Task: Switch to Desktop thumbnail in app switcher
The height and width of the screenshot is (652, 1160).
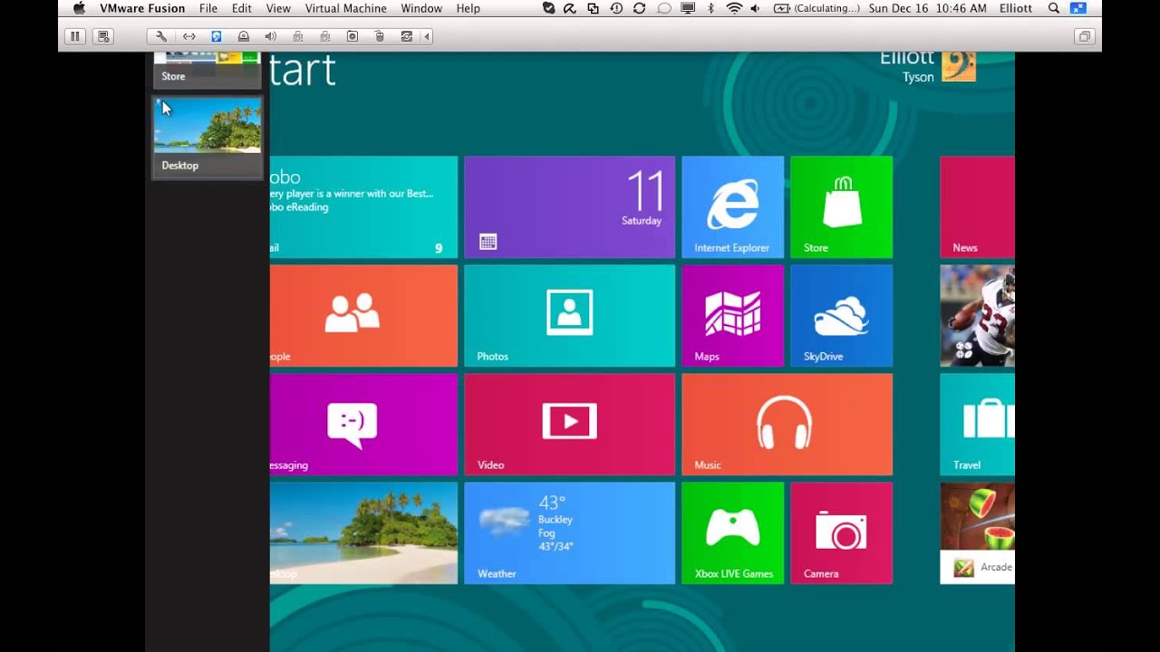Action: coord(208,137)
